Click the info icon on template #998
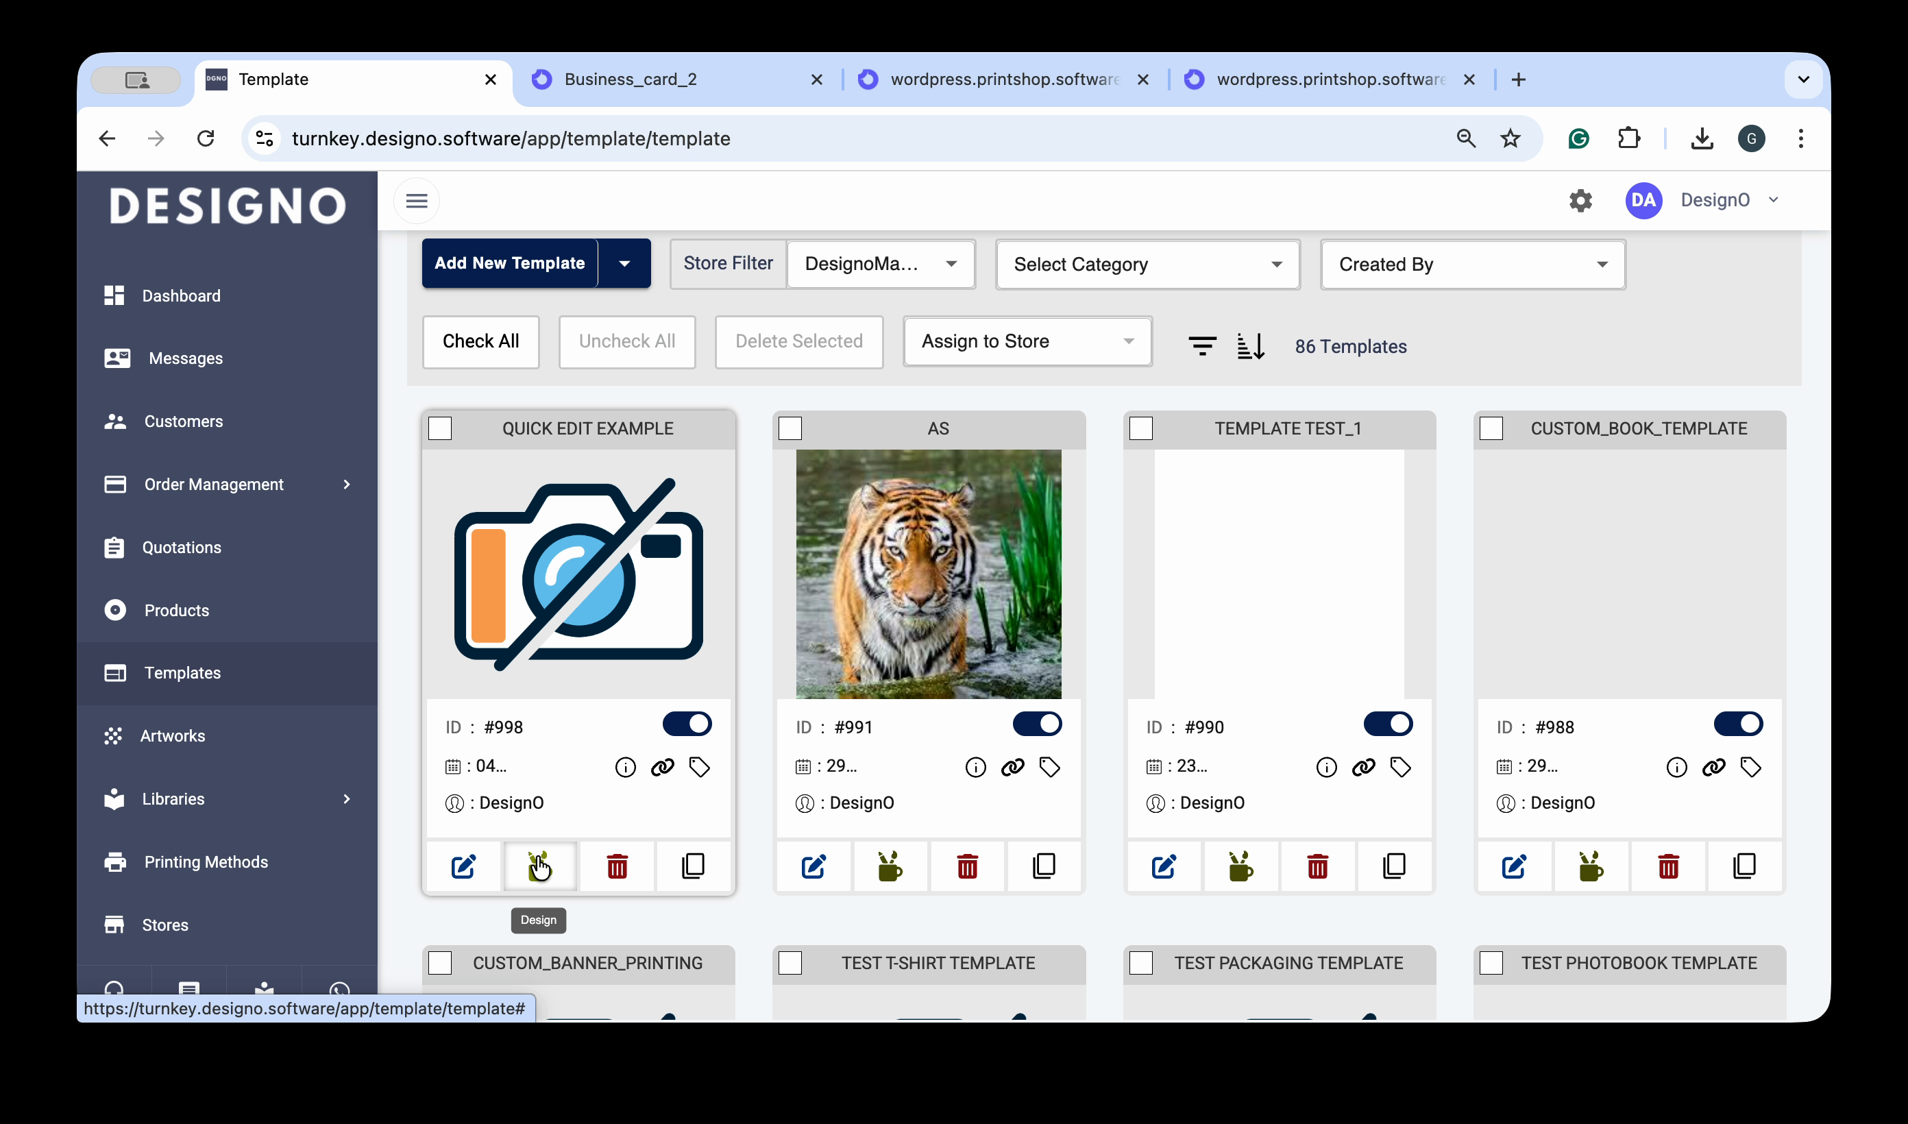 tap(624, 767)
